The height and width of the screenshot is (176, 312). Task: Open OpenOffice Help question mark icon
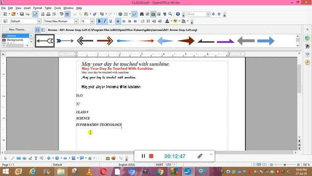pos(178,14)
